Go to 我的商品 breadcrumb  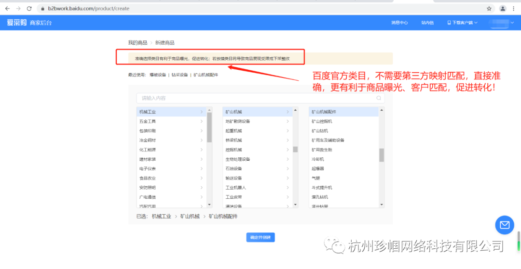[137, 43]
